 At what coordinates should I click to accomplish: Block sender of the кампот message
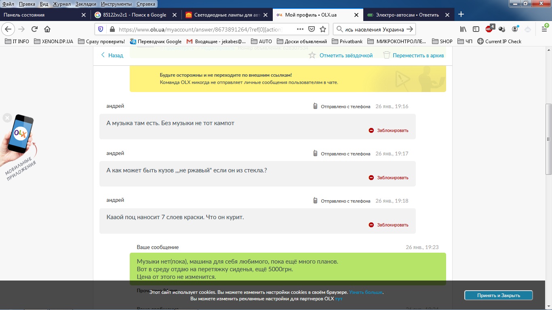(388, 130)
